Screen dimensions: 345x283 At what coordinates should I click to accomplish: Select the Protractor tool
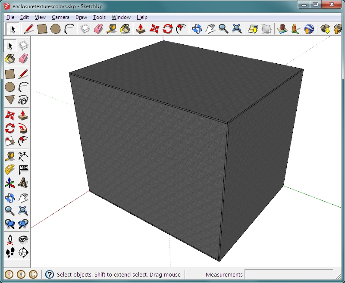[x=10, y=170]
